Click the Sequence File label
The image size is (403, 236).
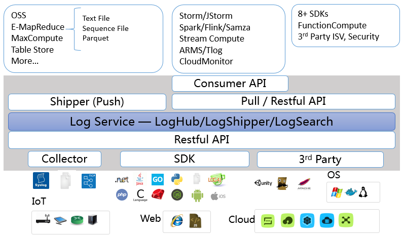pyautogui.click(x=105, y=28)
